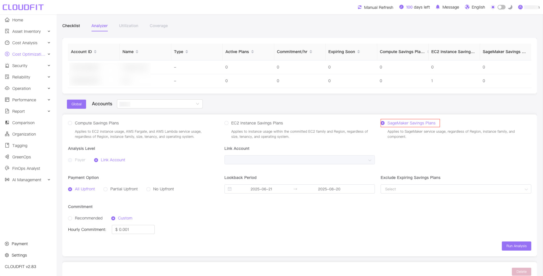The height and width of the screenshot is (276, 543).
Task: Click the days left clock icon
Action: tap(401, 7)
